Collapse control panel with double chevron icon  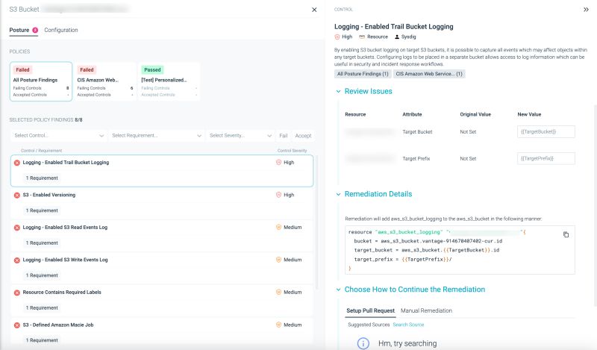point(586,10)
